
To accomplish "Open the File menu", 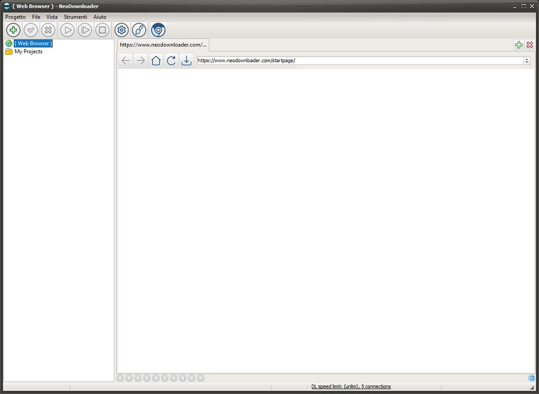I will (x=36, y=17).
